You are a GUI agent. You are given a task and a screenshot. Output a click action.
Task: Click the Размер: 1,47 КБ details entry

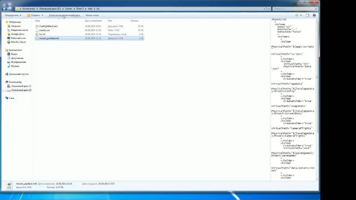(x=55, y=187)
